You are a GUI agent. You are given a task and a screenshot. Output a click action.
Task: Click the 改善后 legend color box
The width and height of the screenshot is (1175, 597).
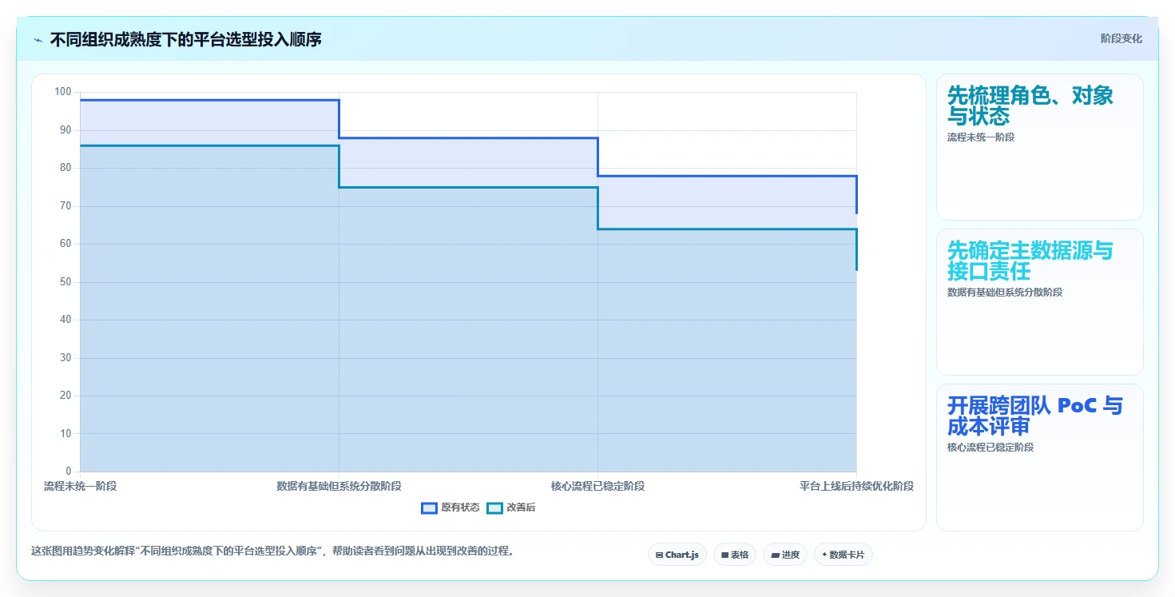coord(494,507)
